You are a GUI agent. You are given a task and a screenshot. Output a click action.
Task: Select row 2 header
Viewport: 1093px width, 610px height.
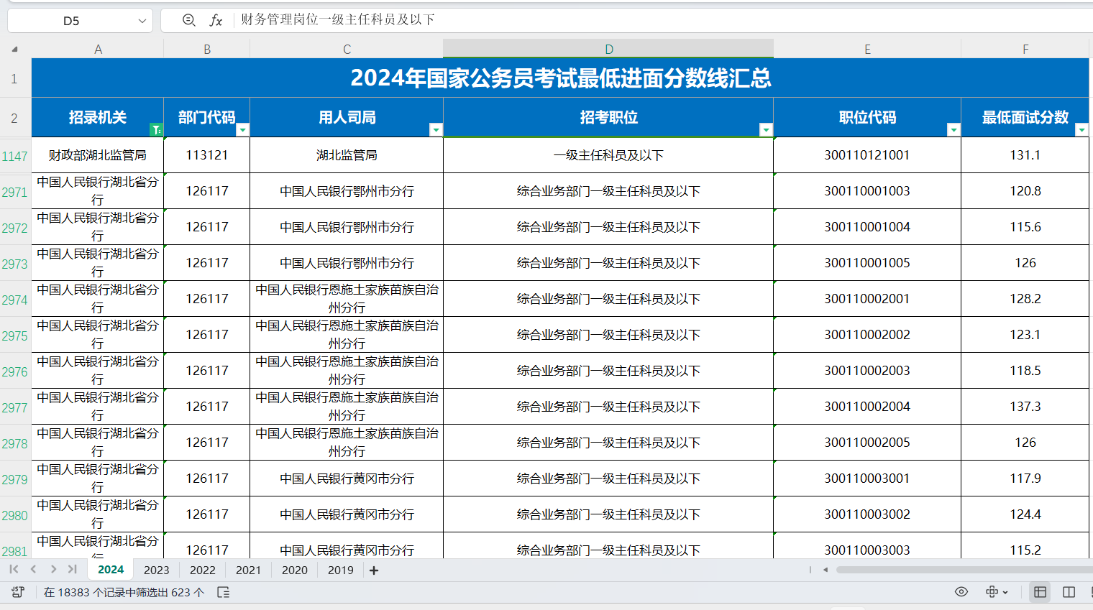tap(14, 118)
